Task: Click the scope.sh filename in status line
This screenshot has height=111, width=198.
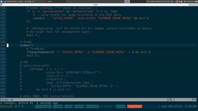Action: click(7, 100)
